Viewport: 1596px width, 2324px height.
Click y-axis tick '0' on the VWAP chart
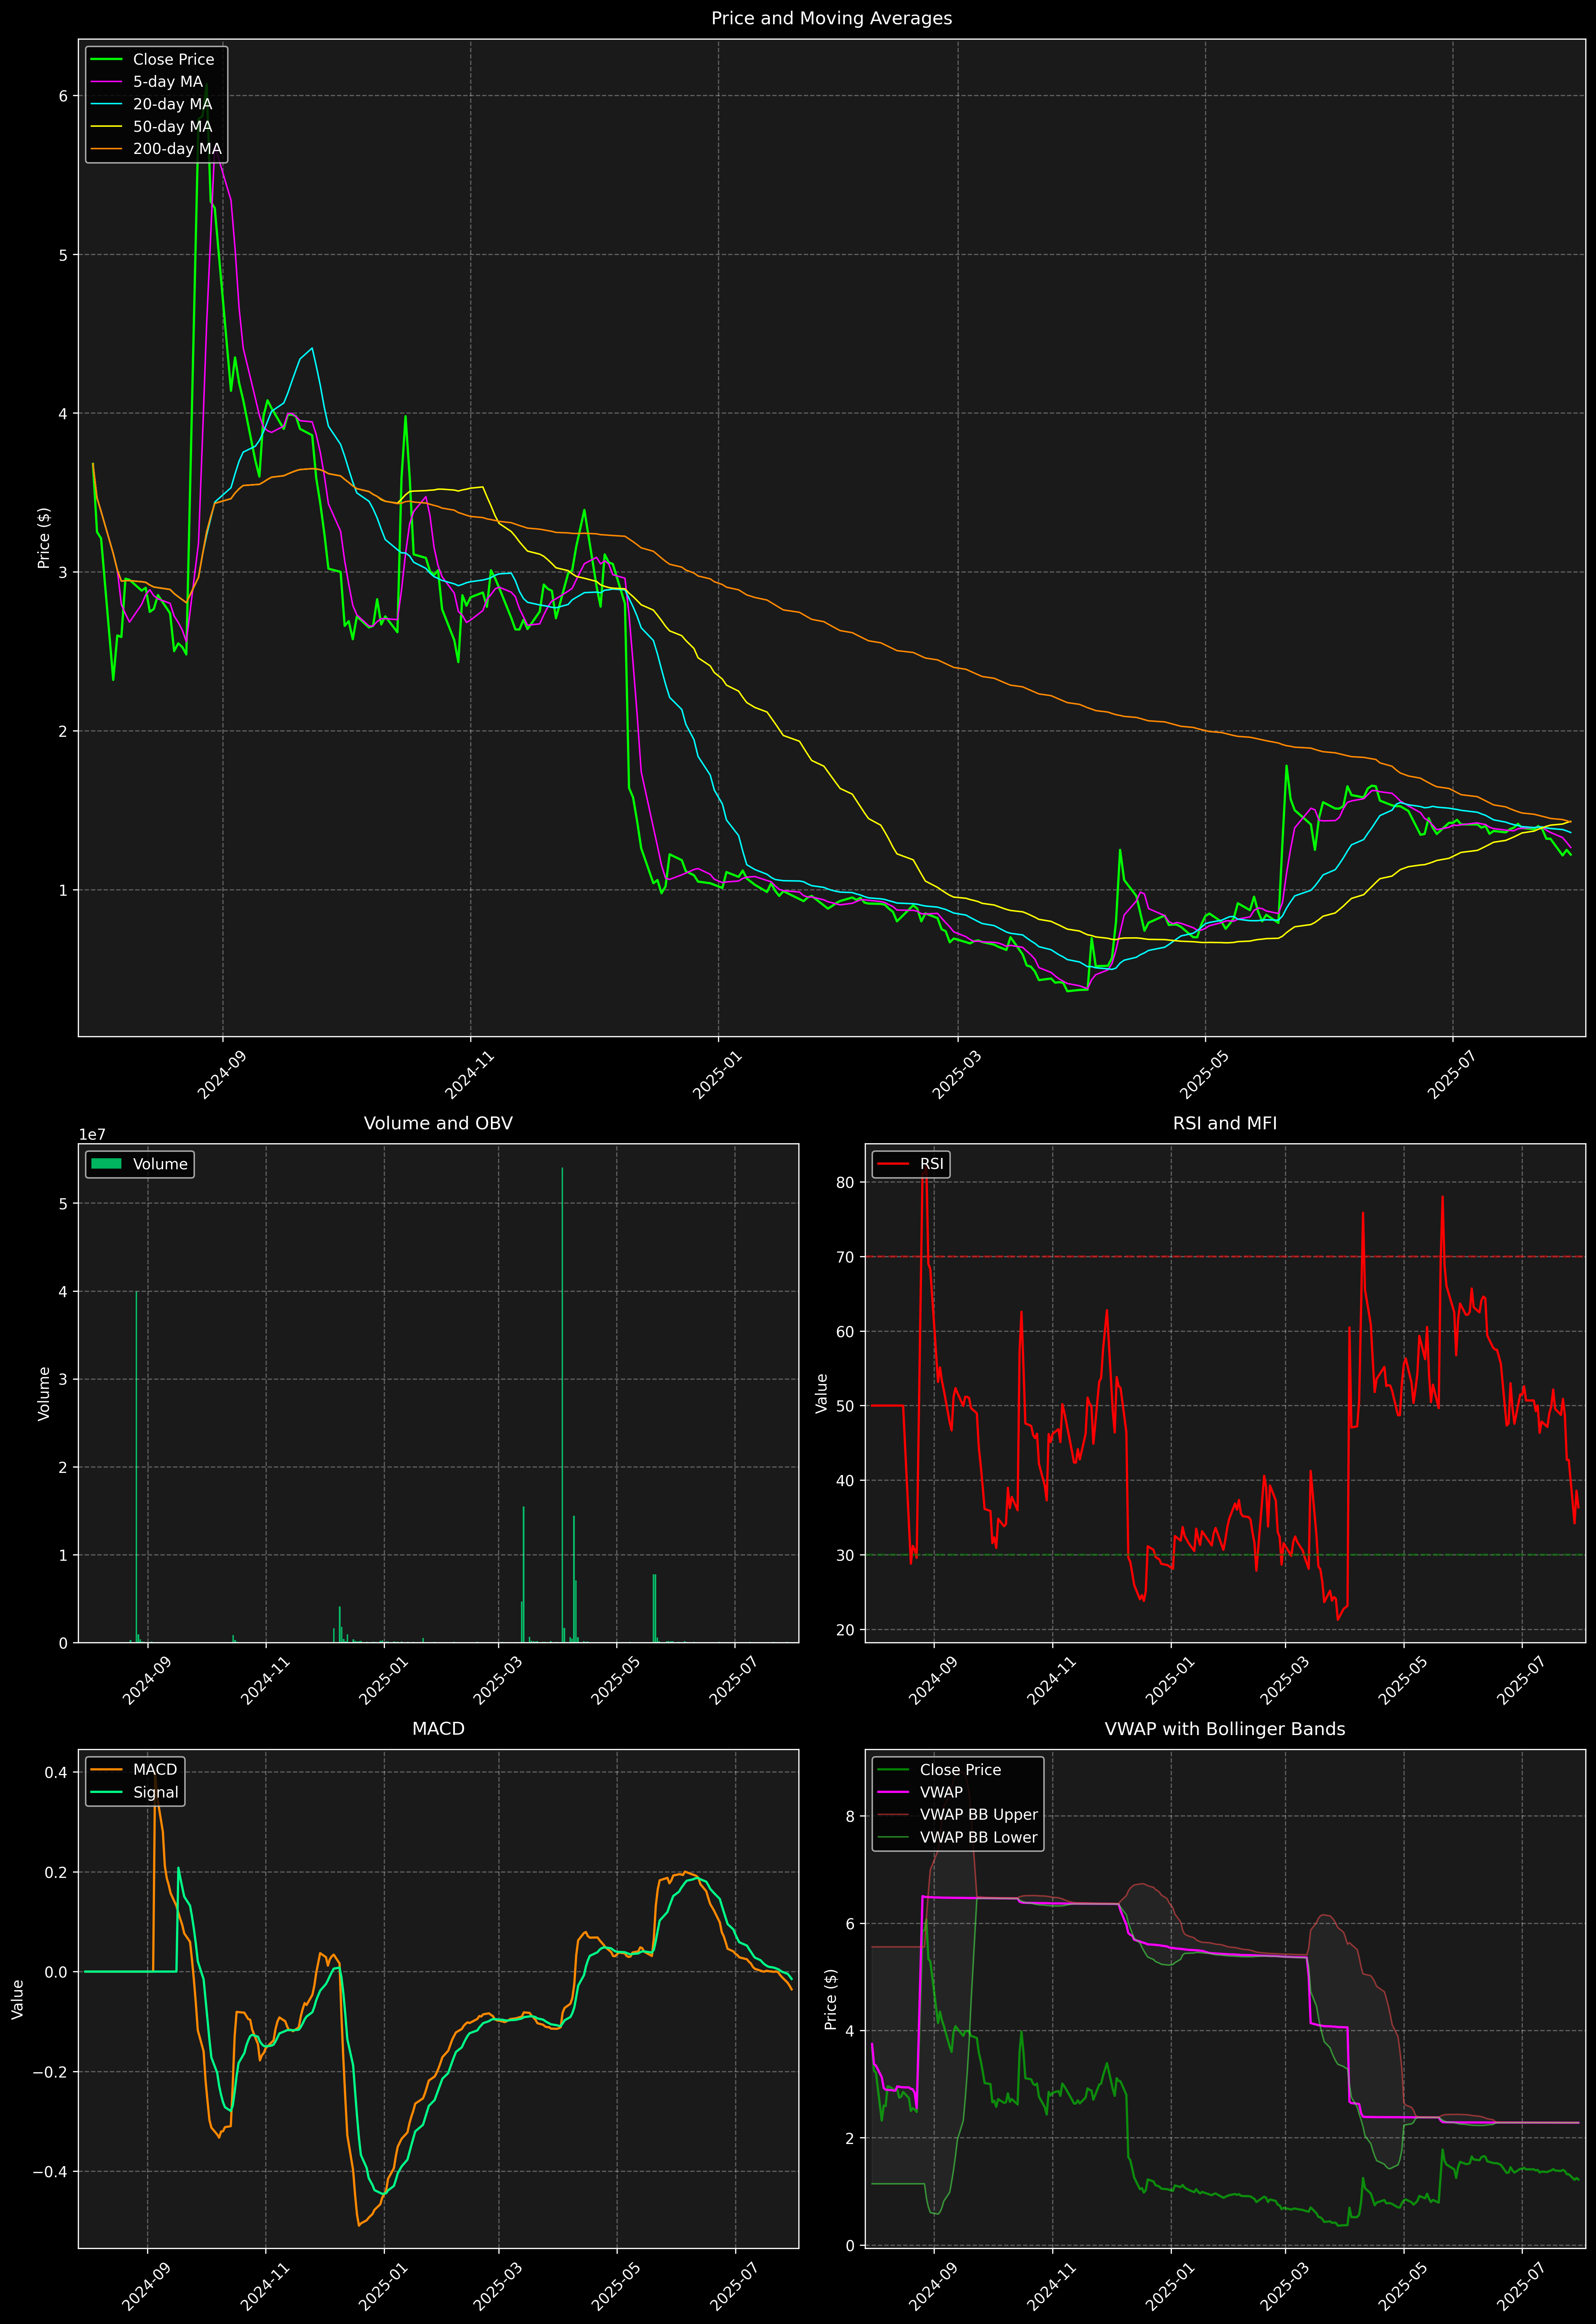point(850,2246)
